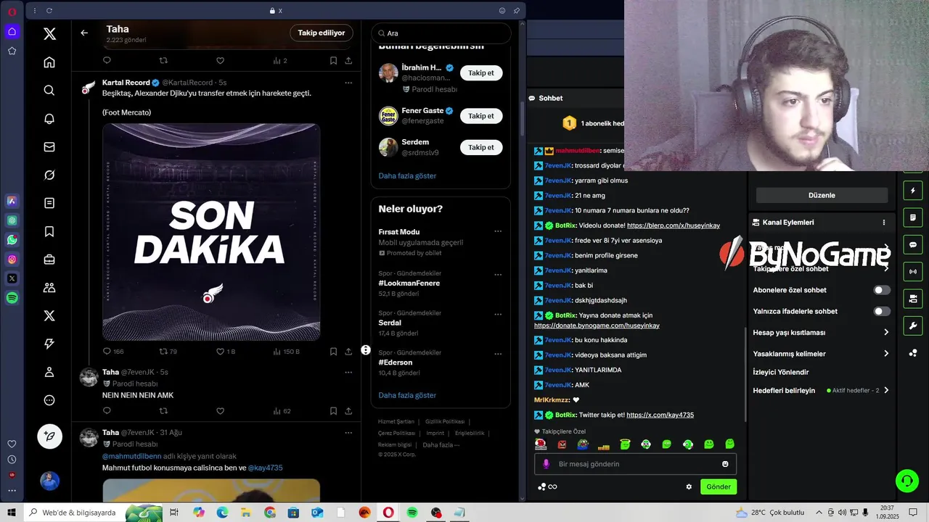Image resolution: width=929 pixels, height=522 pixels.
Task: Open Spotify from Windows taskbar
Action: pos(412,513)
